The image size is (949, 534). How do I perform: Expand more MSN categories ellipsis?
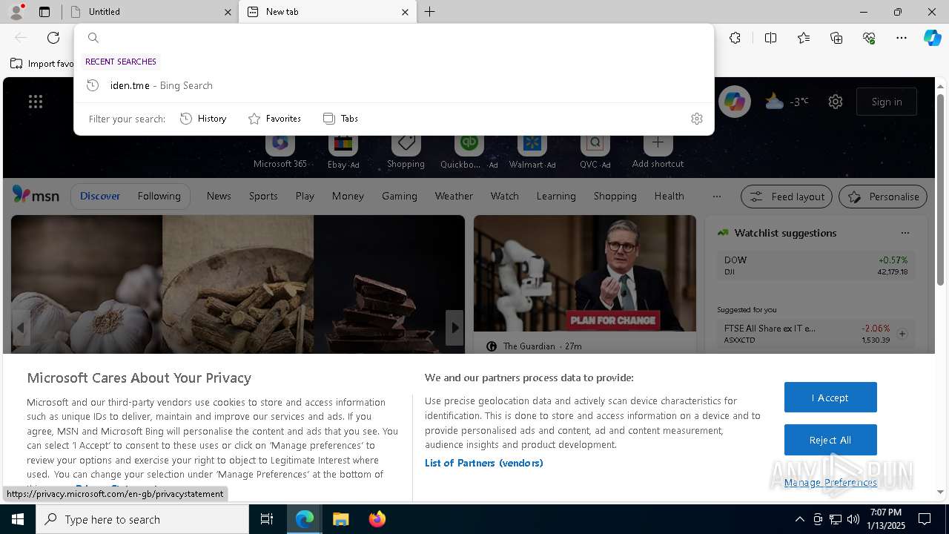716,197
